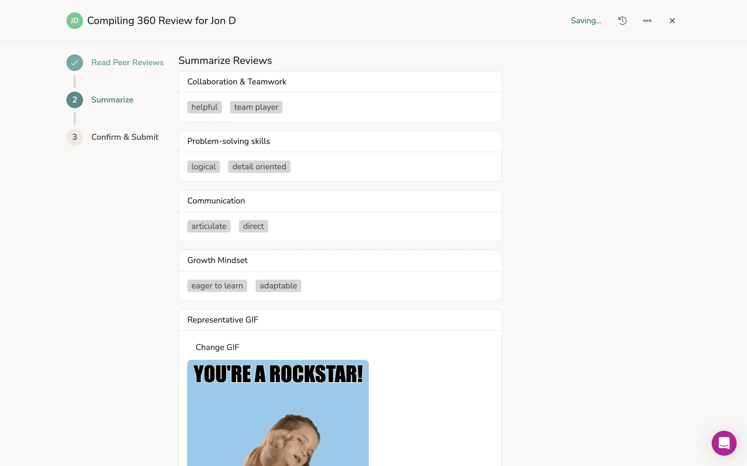Click the 'articulate' tag

[209, 226]
